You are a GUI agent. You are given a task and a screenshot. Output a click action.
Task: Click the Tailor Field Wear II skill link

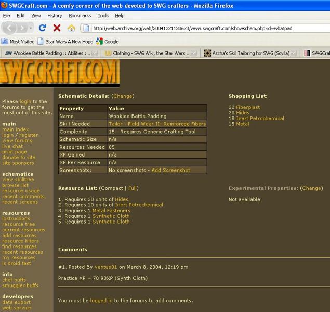point(157,124)
